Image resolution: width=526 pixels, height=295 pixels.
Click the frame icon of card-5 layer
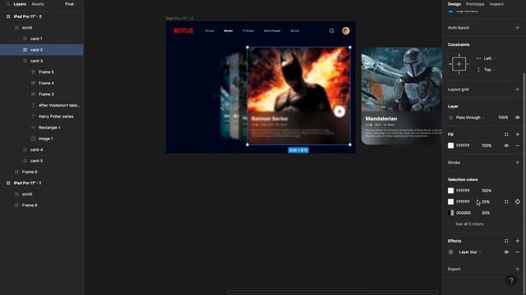[x=25, y=161]
